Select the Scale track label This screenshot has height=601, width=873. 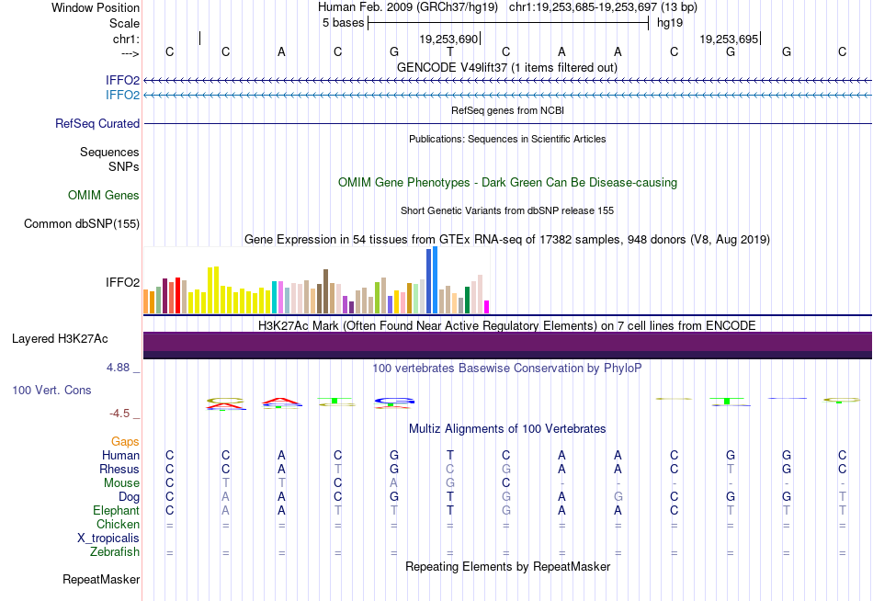coord(124,23)
